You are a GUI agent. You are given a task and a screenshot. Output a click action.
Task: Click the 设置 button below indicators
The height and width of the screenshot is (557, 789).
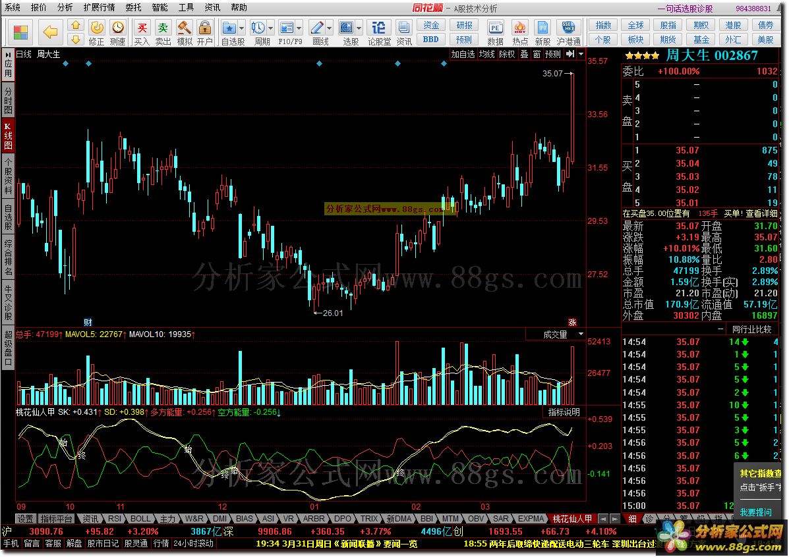pyautogui.click(x=25, y=519)
